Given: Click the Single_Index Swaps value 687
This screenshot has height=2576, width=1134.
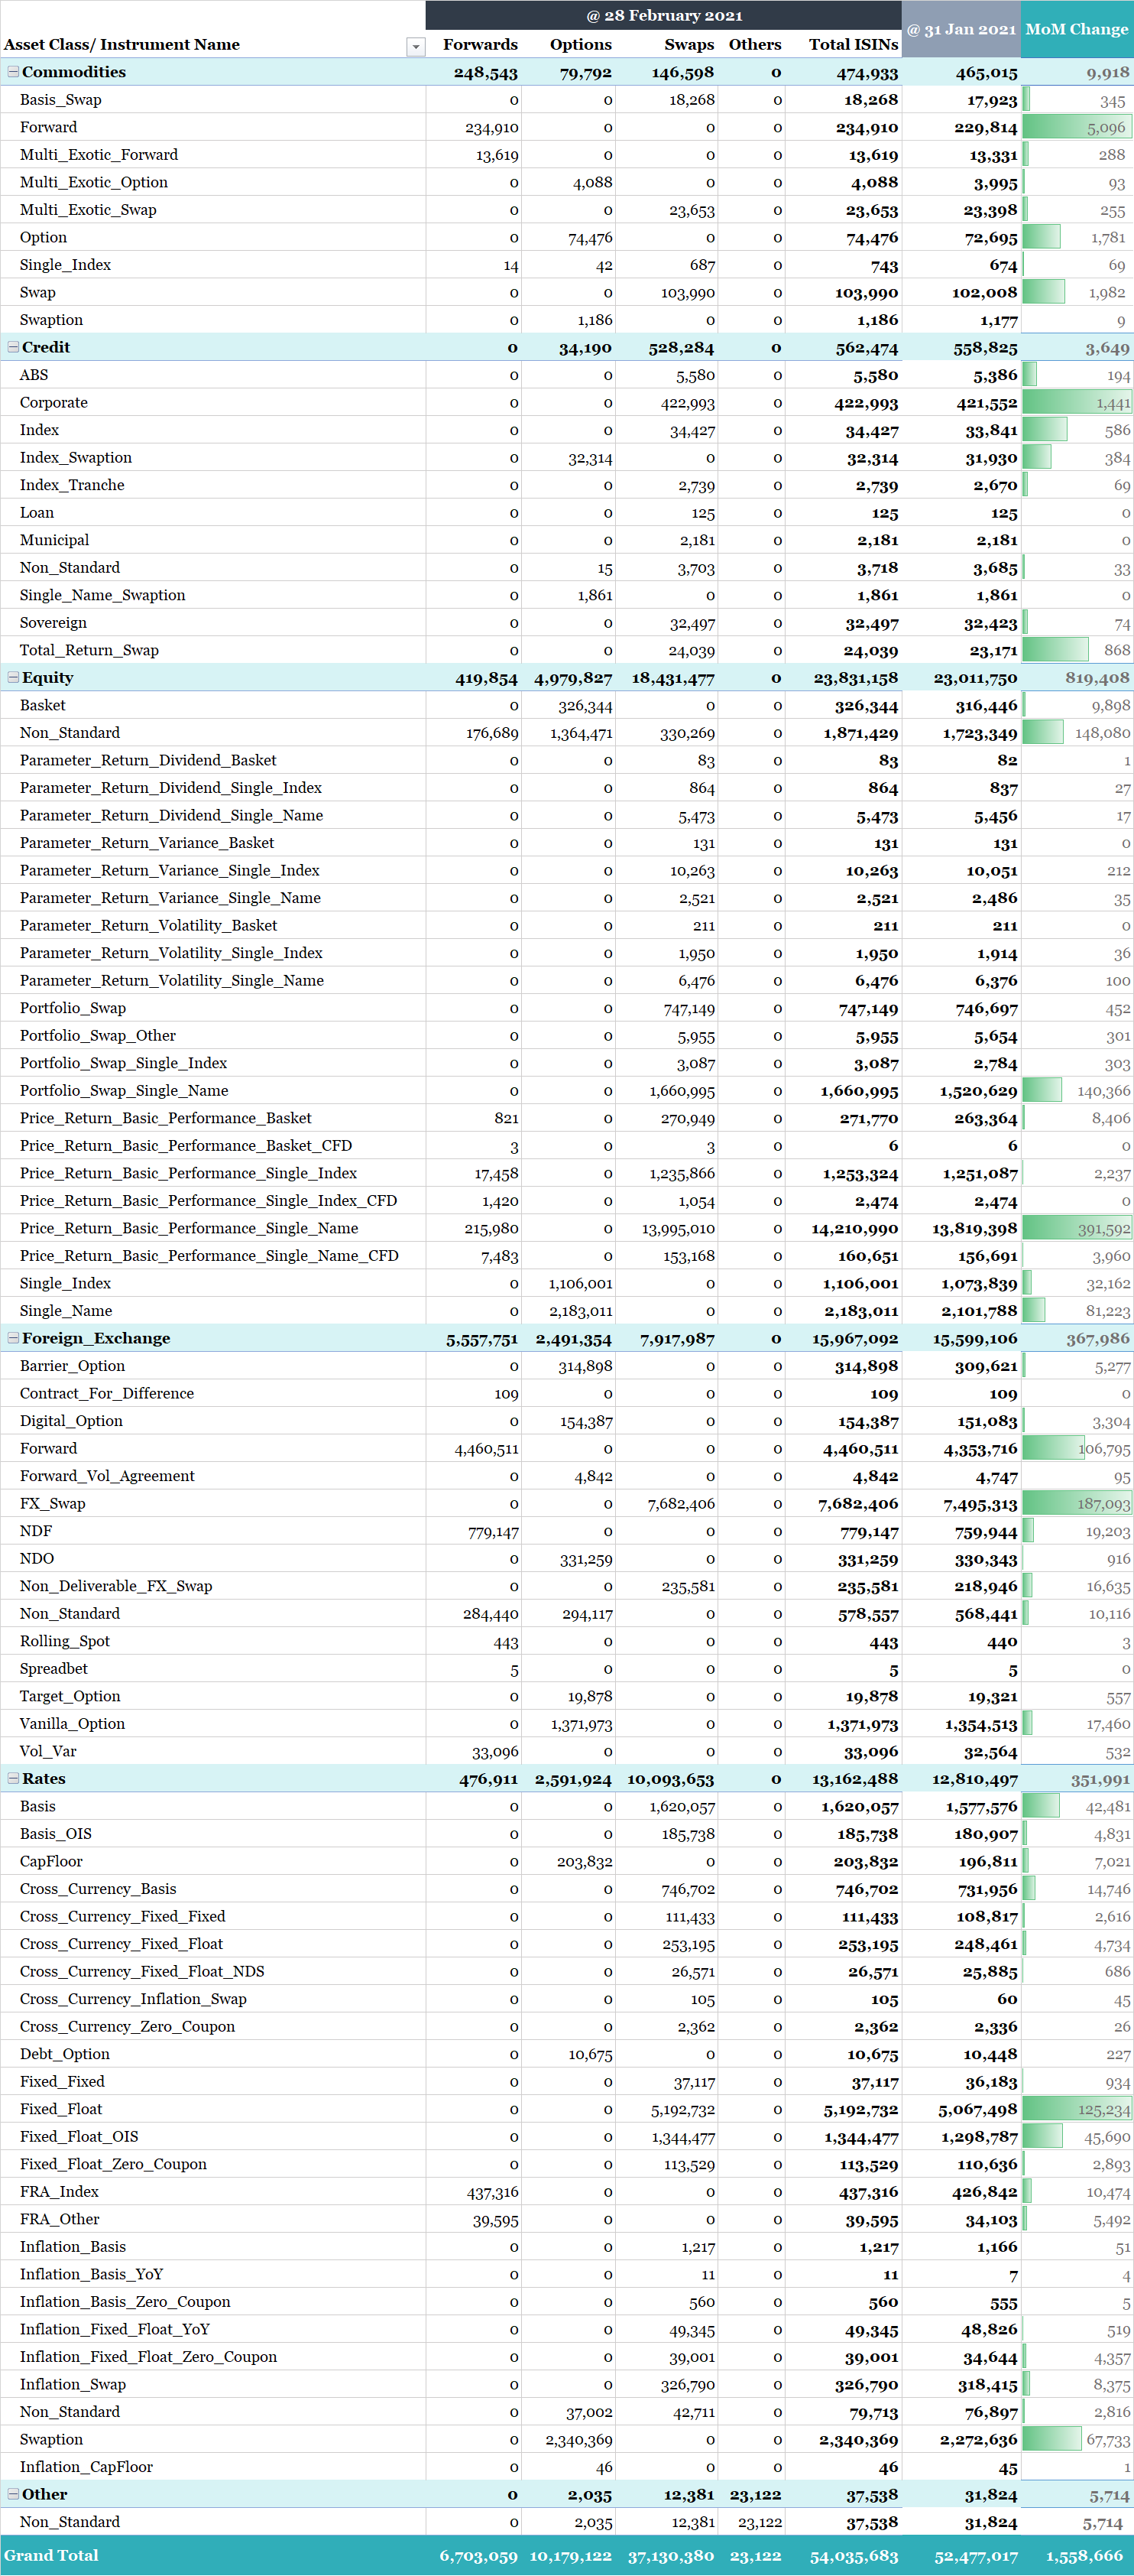Looking at the screenshot, I should [702, 266].
